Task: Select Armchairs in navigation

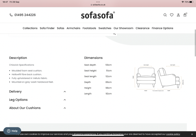Action: coord(73,28)
